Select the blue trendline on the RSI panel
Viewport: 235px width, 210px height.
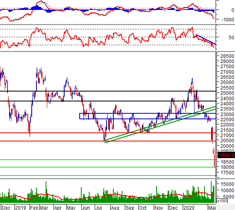[x=206, y=39]
